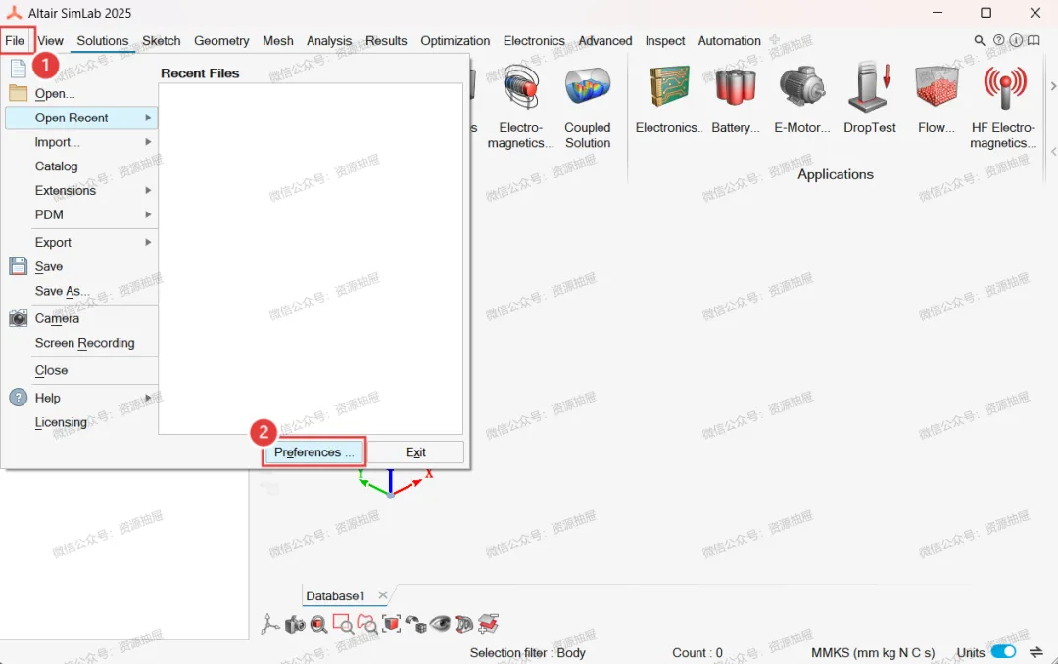Expand the Import submenu arrow
Viewport: 1058px width, 664px height.
coord(148,142)
